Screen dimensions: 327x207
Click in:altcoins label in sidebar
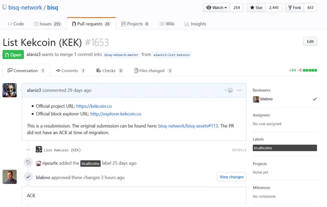click(x=285, y=148)
